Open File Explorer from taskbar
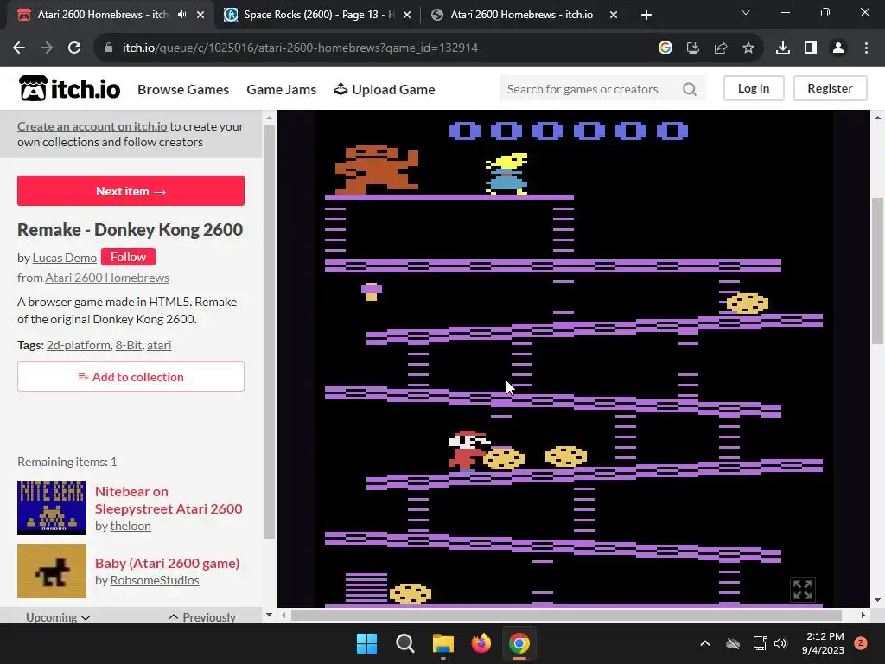 tap(443, 643)
